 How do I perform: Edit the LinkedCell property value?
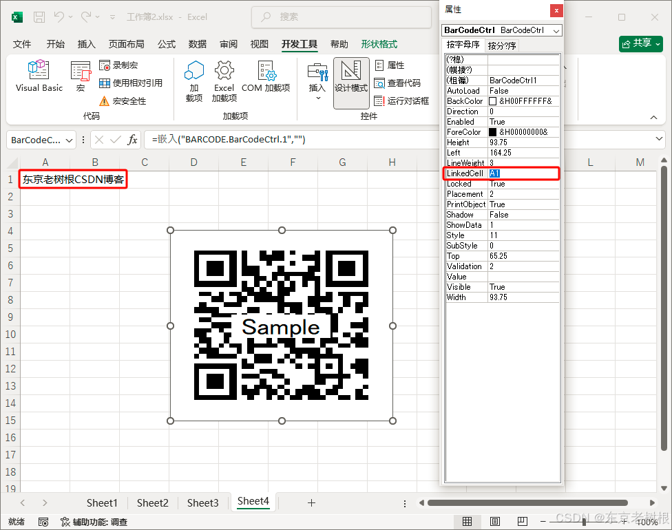(524, 173)
